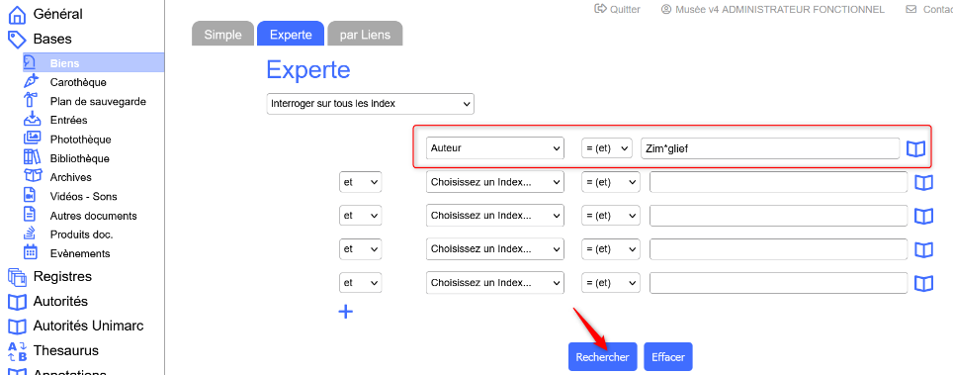Open the Archives box icon
Image resolution: width=953 pixels, height=375 pixels.
(x=32, y=176)
